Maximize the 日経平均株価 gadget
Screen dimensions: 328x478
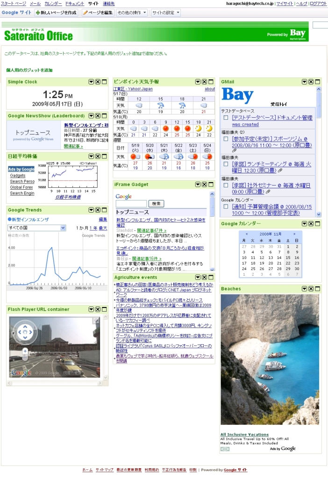pos(104,156)
